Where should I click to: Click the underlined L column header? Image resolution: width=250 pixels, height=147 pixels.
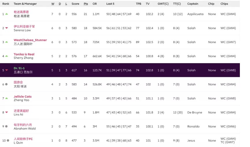[66, 4]
